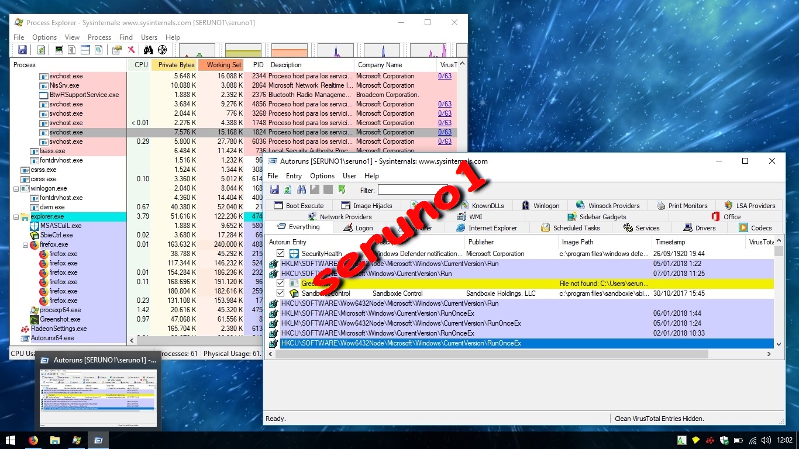
Task: Open System Information via Process Explorer toolbar icon
Action: click(59, 50)
